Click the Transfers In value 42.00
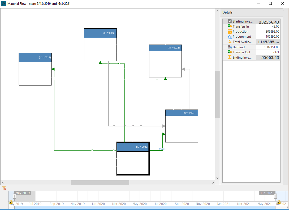 pos(275,26)
